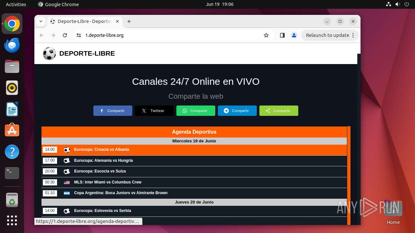Share via WhatsApp Compartir button
415x233 pixels.
[196, 111]
